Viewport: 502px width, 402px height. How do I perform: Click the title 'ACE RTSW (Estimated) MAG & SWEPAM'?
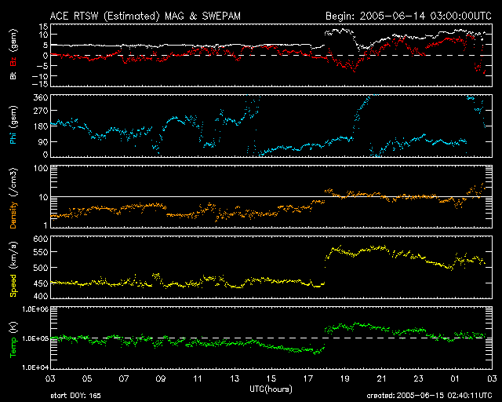tap(145, 16)
